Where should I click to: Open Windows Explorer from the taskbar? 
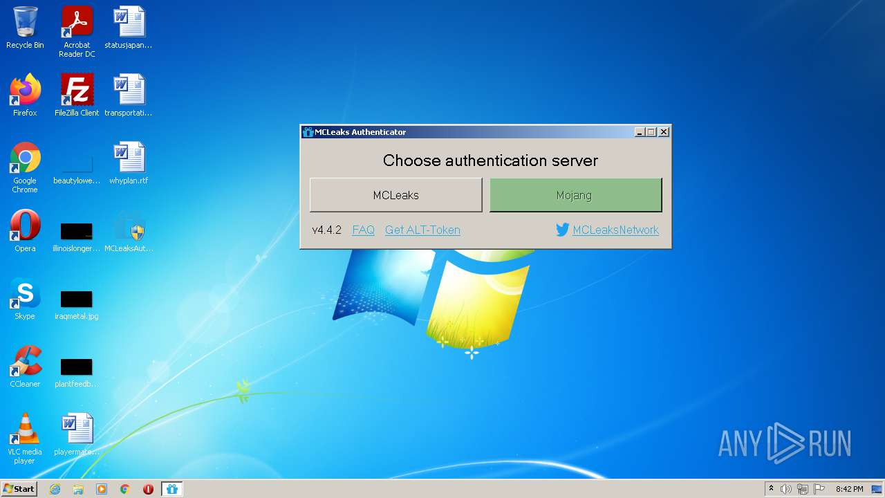click(78, 489)
